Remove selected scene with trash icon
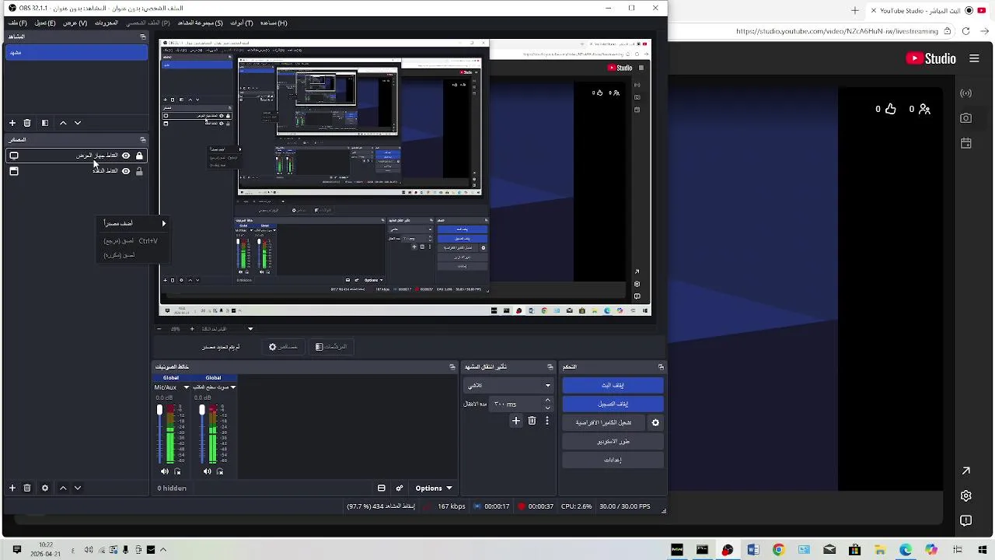The image size is (995, 560). [x=27, y=123]
